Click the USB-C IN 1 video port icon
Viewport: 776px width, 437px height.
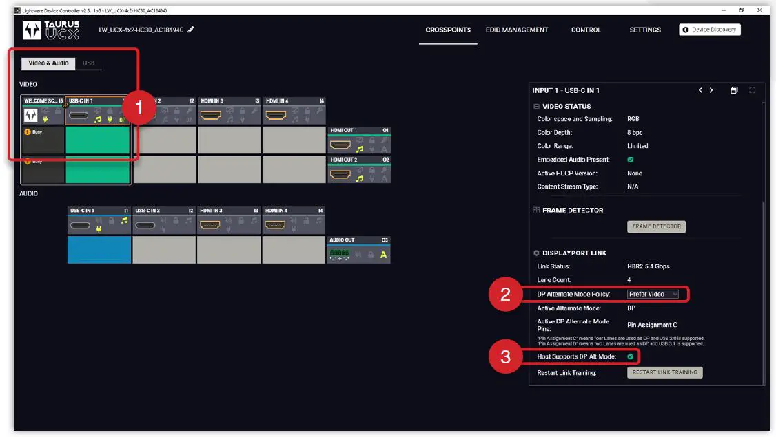pos(79,116)
